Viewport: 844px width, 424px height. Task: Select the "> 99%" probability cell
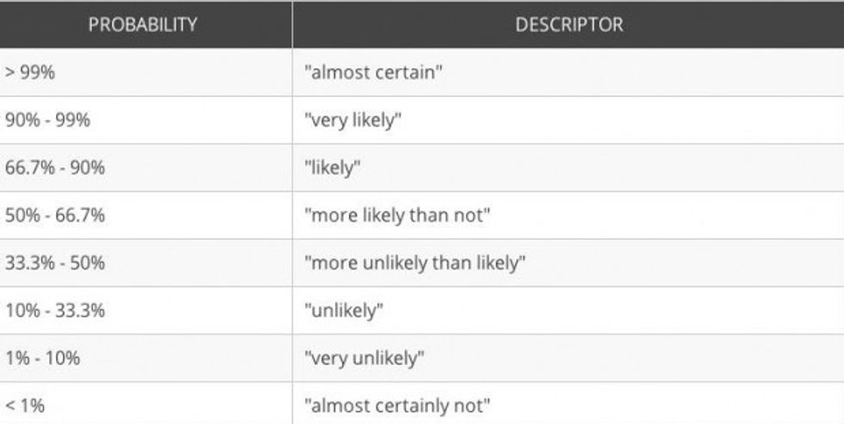(29, 73)
